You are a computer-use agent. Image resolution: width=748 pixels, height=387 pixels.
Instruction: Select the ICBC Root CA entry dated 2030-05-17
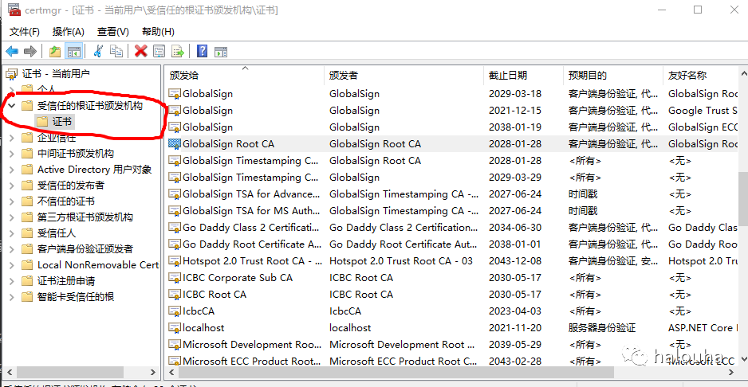pos(215,295)
